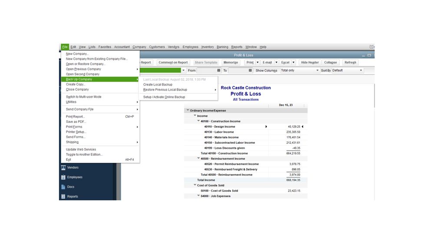Open the Lists menu
The width and height of the screenshot is (434, 244).
pos(92,47)
